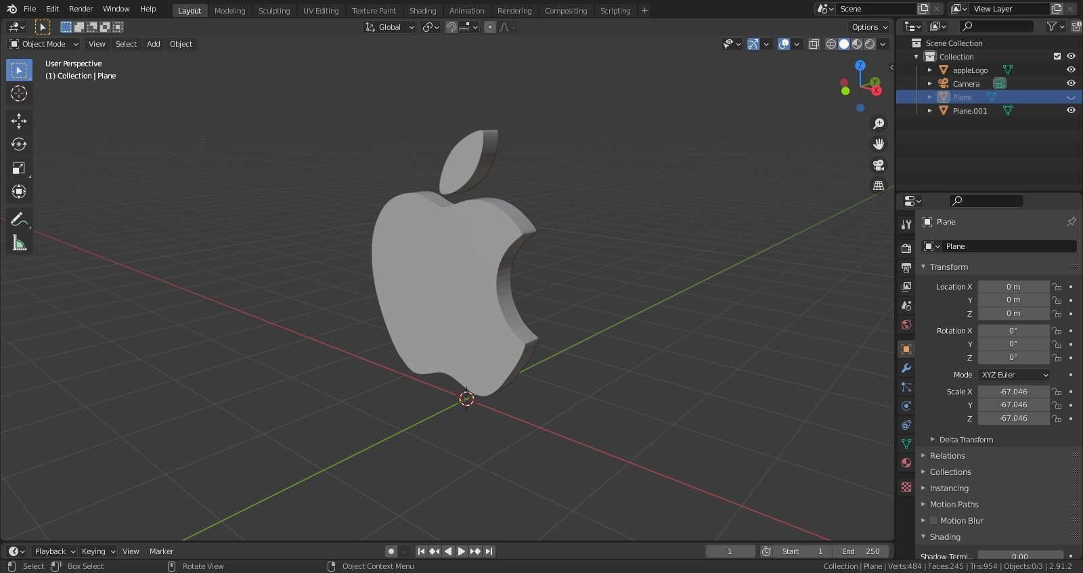Click the Marker menu in timeline
The width and height of the screenshot is (1083, 573).
(161, 551)
